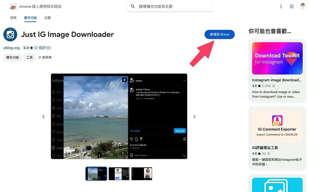Click the chrome 線上應用程式商店 title text
The width and height of the screenshot is (309, 192).
40,7
